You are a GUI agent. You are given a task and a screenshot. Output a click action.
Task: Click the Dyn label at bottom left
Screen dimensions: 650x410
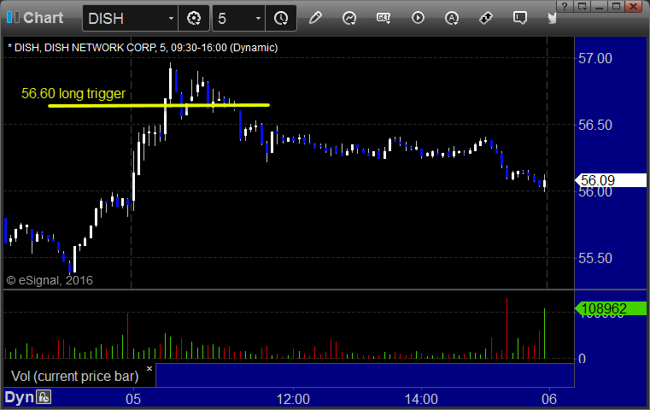point(19,397)
